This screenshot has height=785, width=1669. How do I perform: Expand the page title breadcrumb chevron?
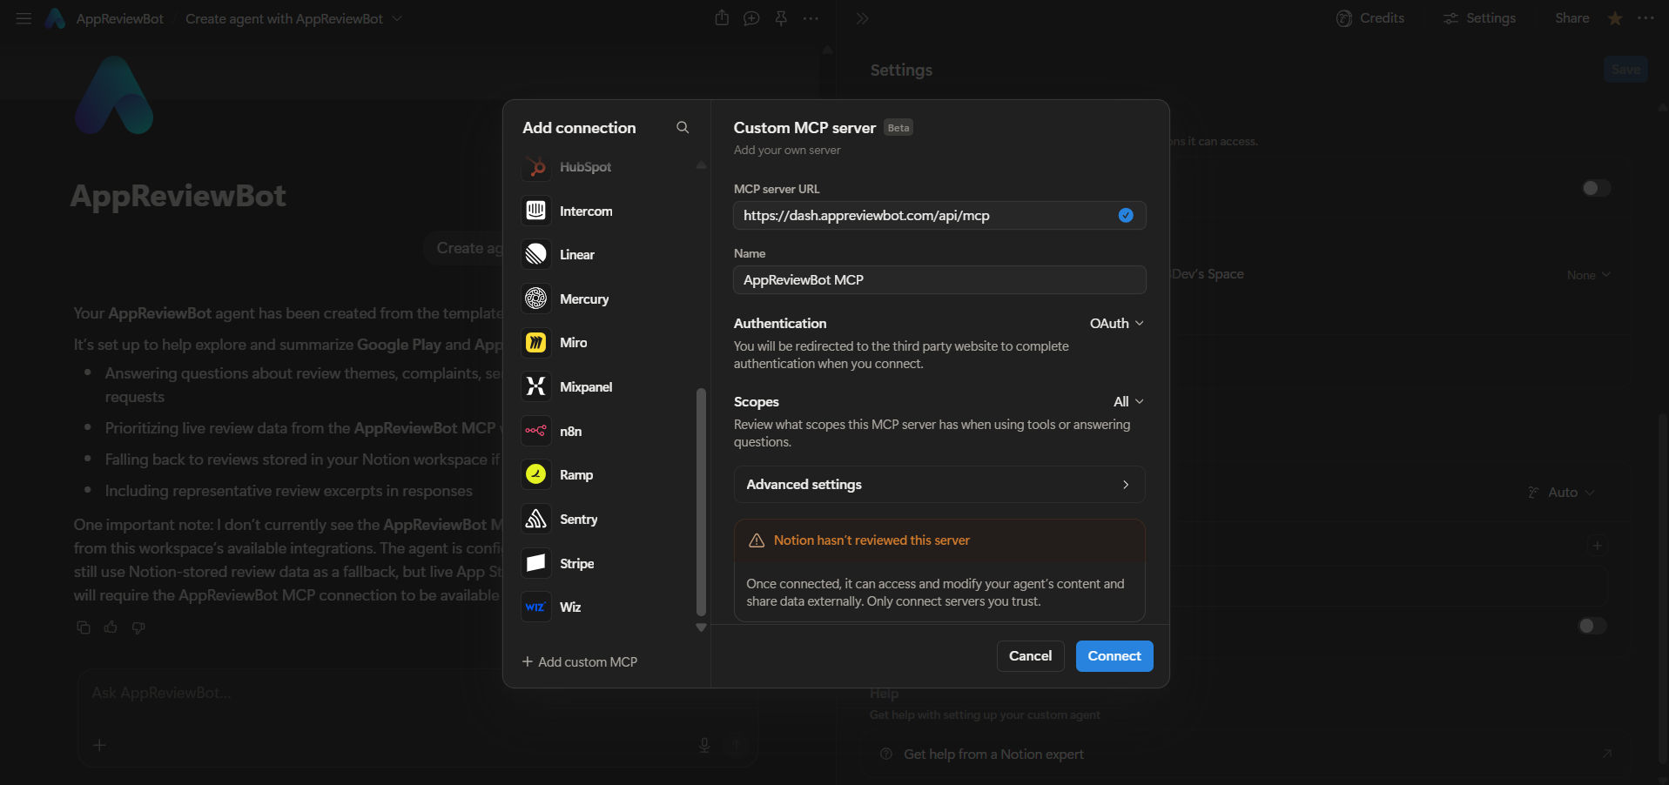[x=397, y=18]
